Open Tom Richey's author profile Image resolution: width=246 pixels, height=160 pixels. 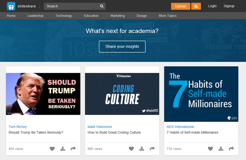(x=18, y=127)
